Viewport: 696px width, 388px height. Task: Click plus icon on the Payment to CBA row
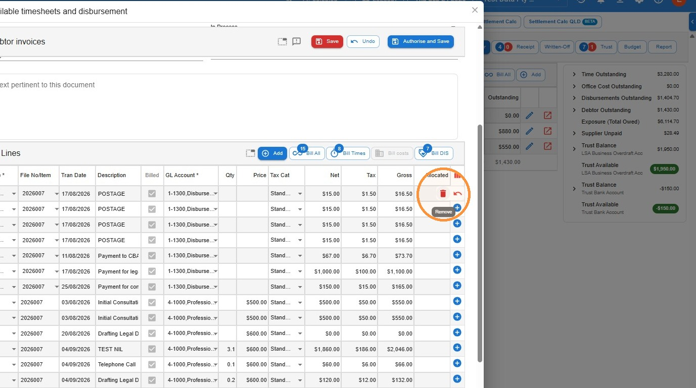click(457, 255)
